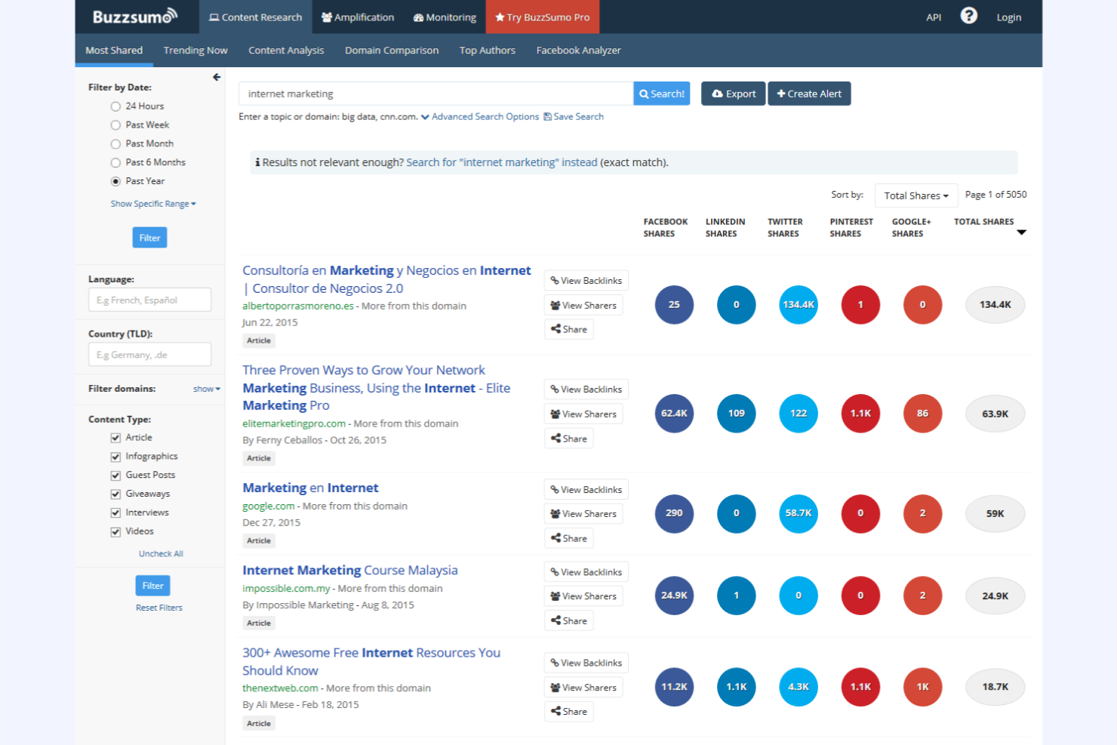
Task: Expand the Filter domains show option
Action: point(205,388)
